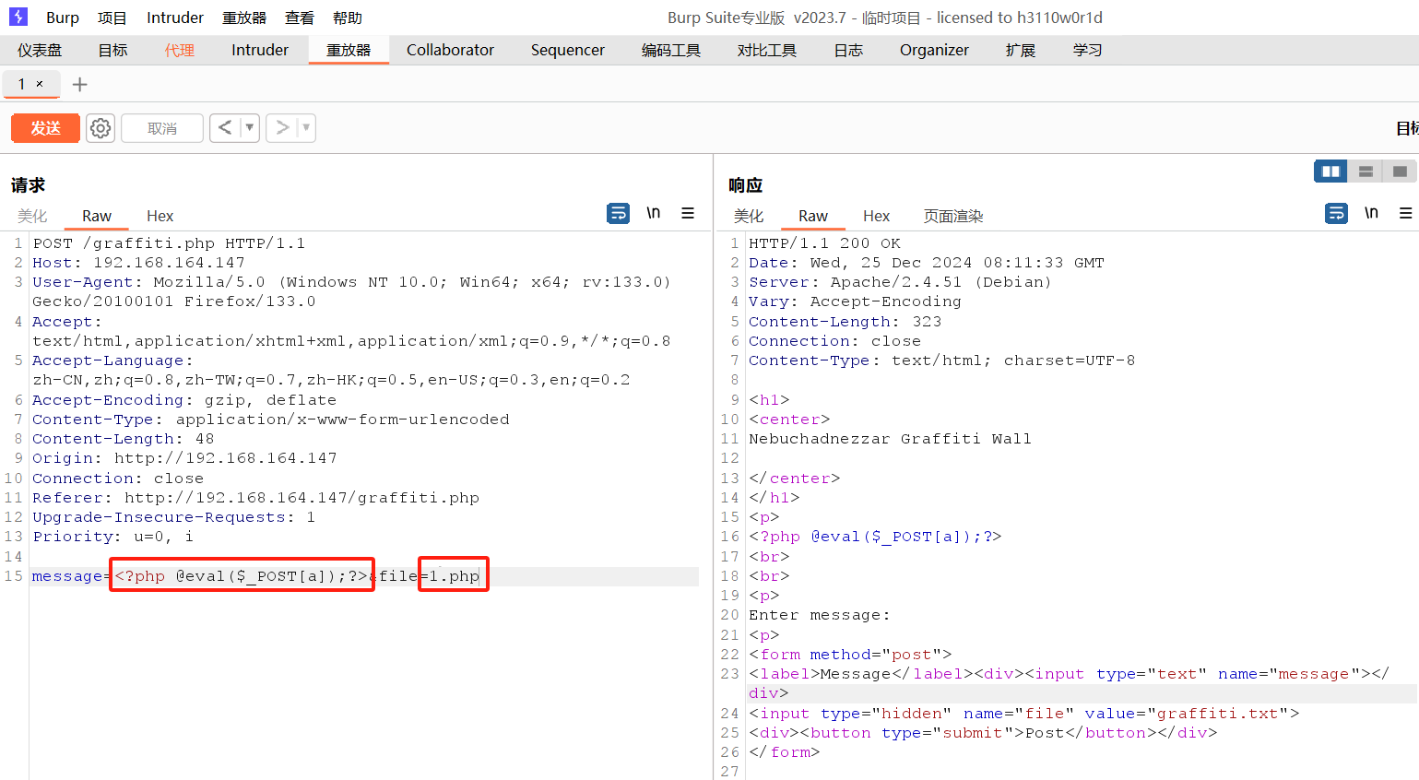
Task: Open the Intruder menu in menu bar
Action: 175,18
